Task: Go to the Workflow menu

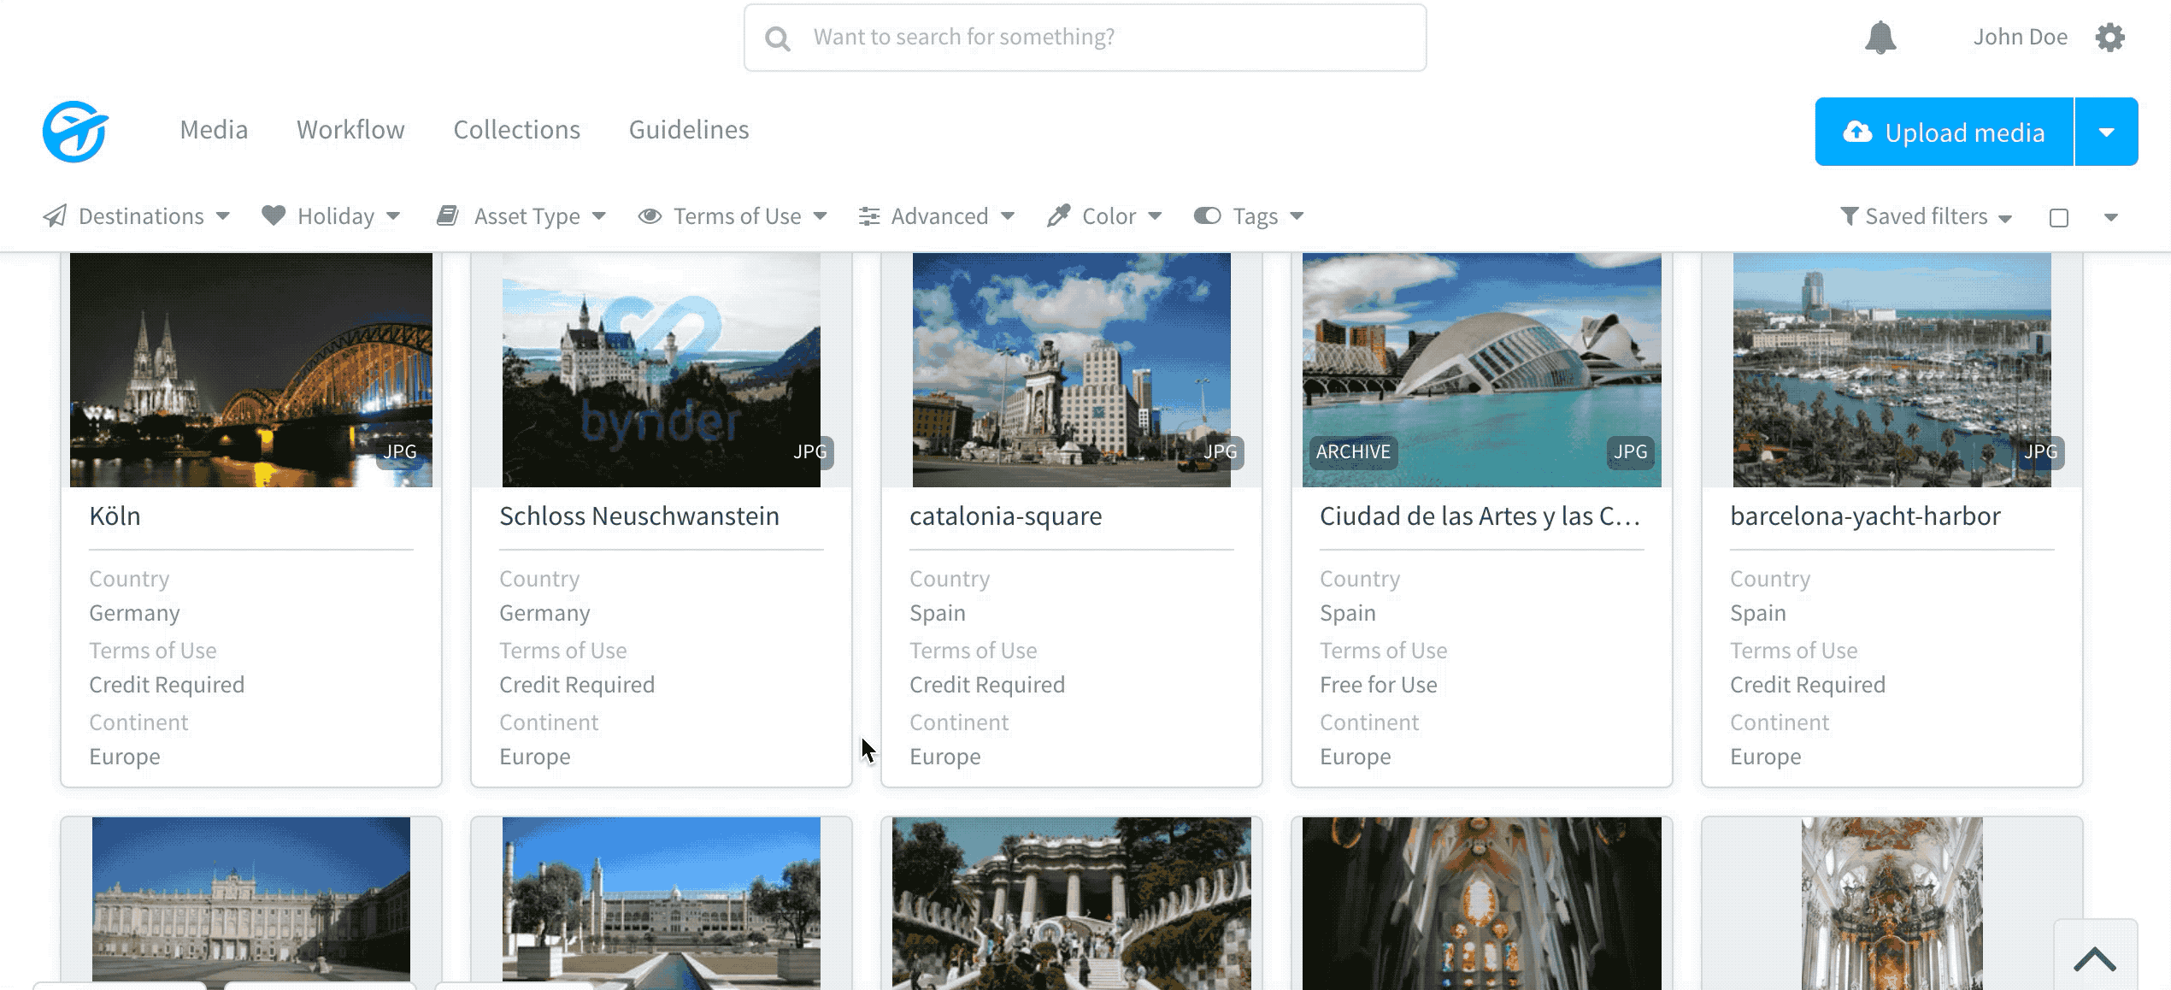Action: tap(350, 130)
